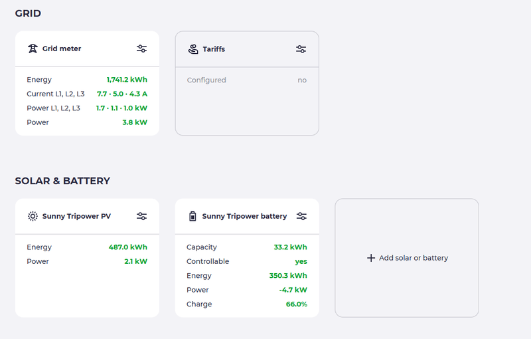Click the plus icon to add solar
531x339 pixels.
371,258
